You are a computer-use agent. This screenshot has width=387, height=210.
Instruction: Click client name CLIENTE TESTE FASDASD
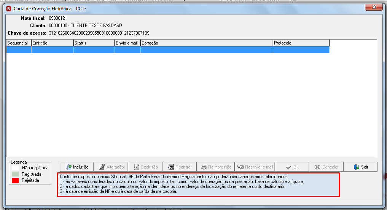(x=96, y=25)
